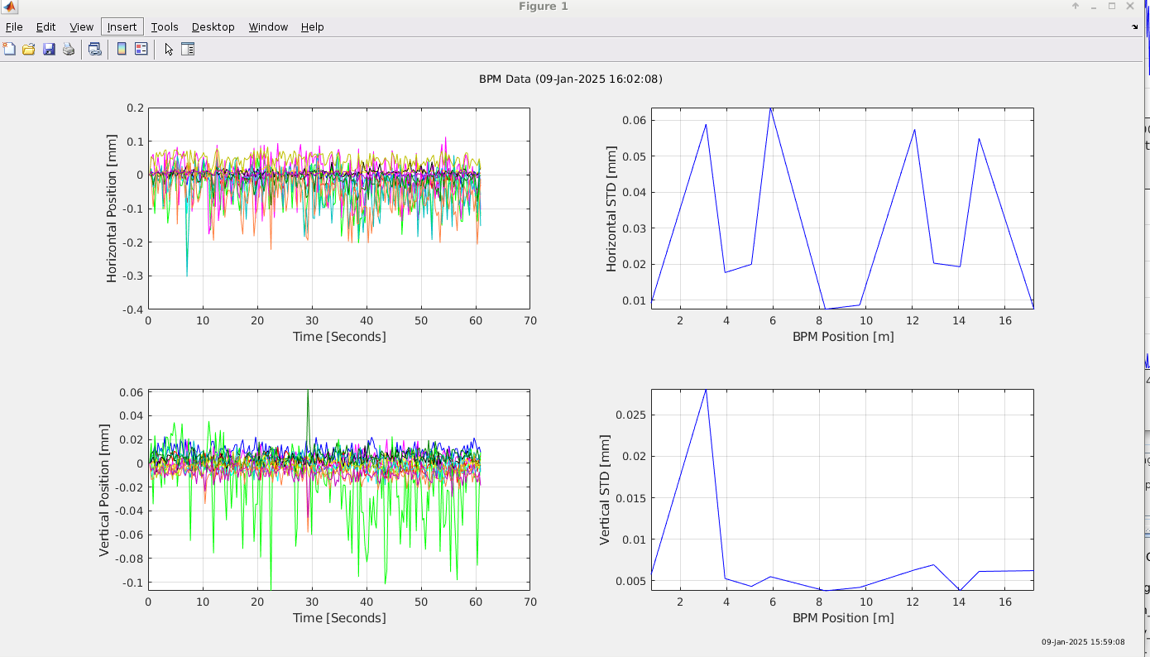
Task: Click the MATLAB logo in the title bar
Action: click(x=11, y=7)
